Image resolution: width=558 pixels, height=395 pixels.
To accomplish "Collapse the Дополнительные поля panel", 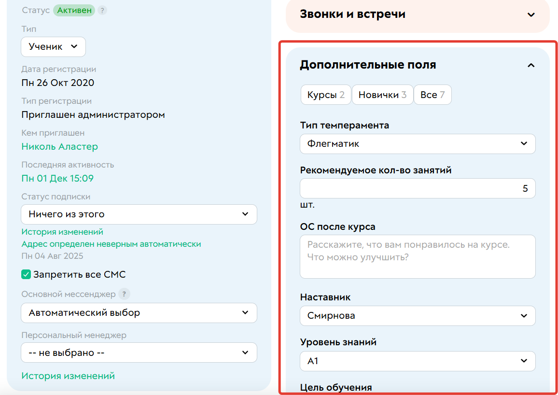I will [x=531, y=65].
